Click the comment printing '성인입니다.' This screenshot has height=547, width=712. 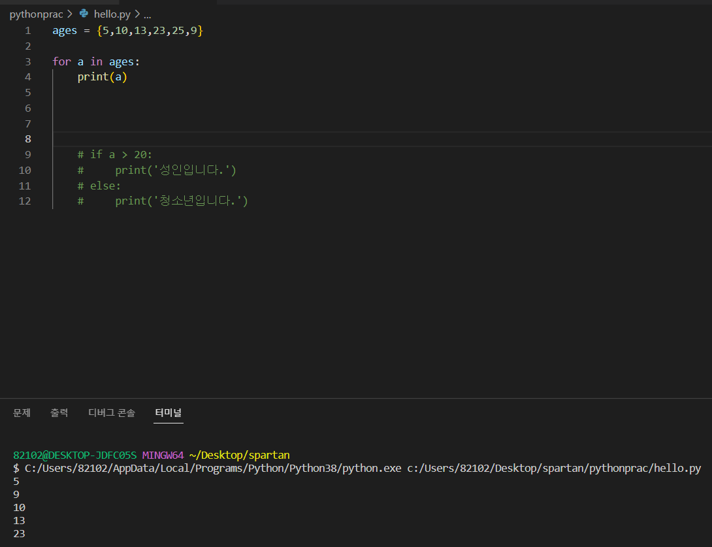coord(157,170)
